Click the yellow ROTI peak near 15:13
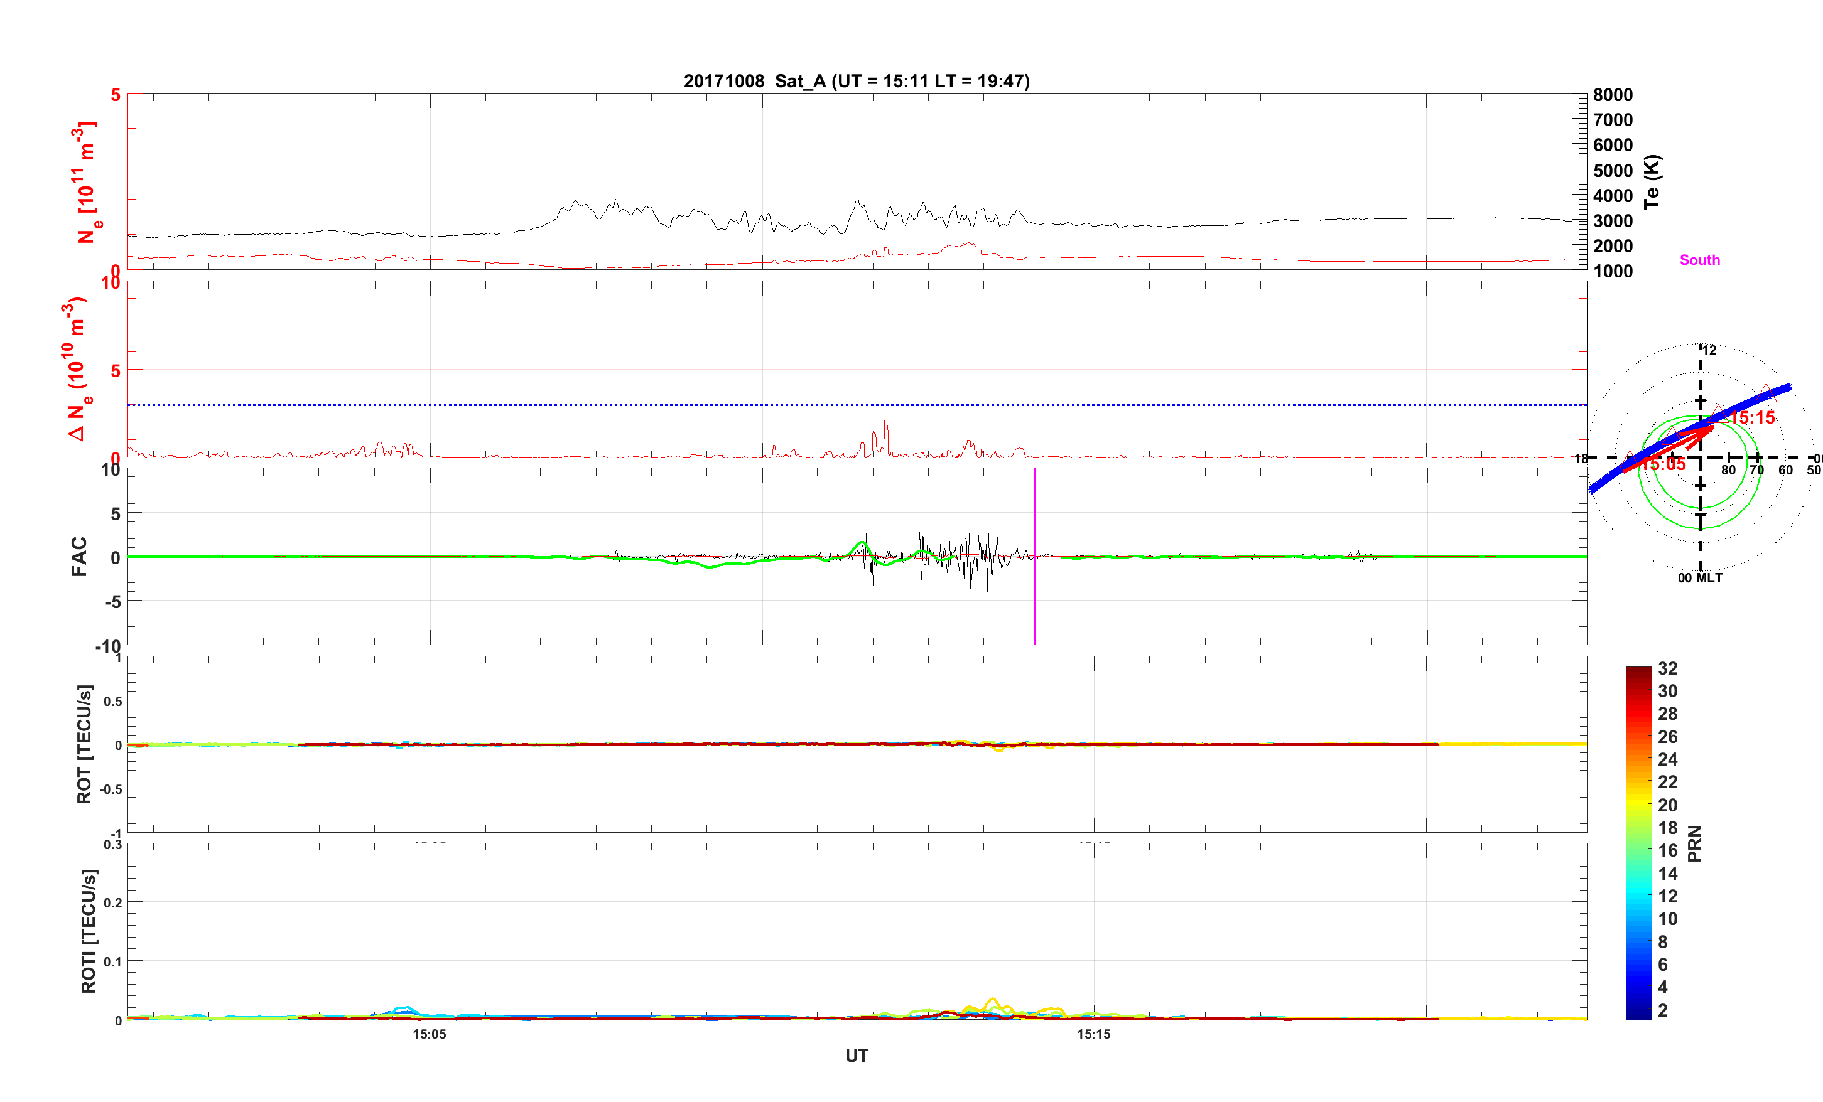The image size is (1823, 1102). [992, 1000]
